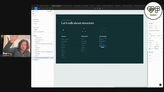
Task: Open current page dropdown in layers header
Action: click(50, 11)
